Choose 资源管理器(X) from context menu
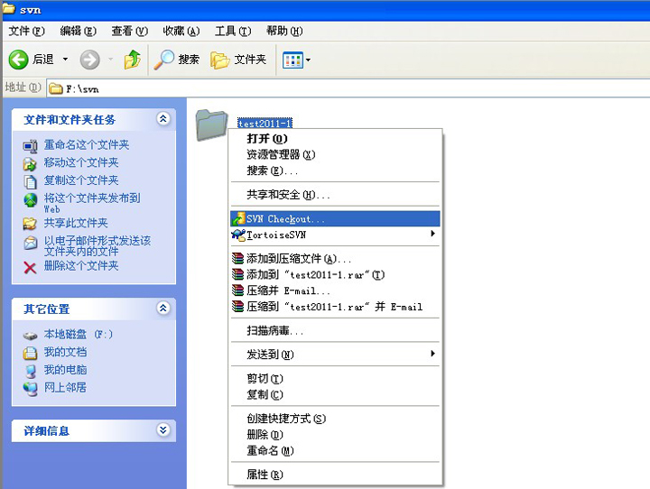Screen dimensions: 650x489 tap(335, 154)
